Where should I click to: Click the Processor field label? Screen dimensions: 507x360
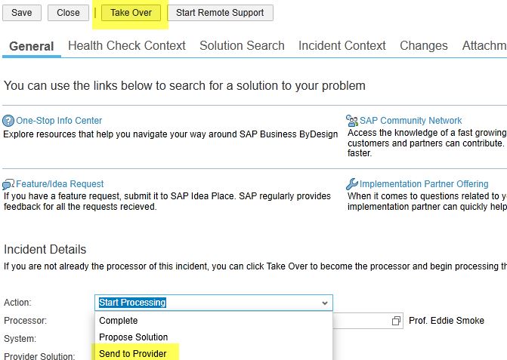pyautogui.click(x=25, y=321)
